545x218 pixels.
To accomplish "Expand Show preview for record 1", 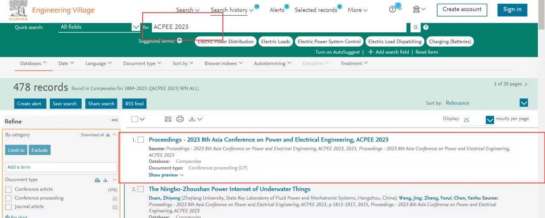I will click(x=166, y=175).
